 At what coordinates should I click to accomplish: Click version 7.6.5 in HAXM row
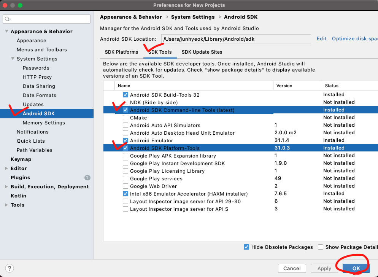tap(281, 194)
